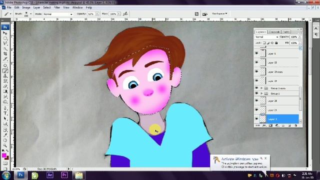Open the Filter menu
This screenshot has width=320, height=180.
point(57,7)
